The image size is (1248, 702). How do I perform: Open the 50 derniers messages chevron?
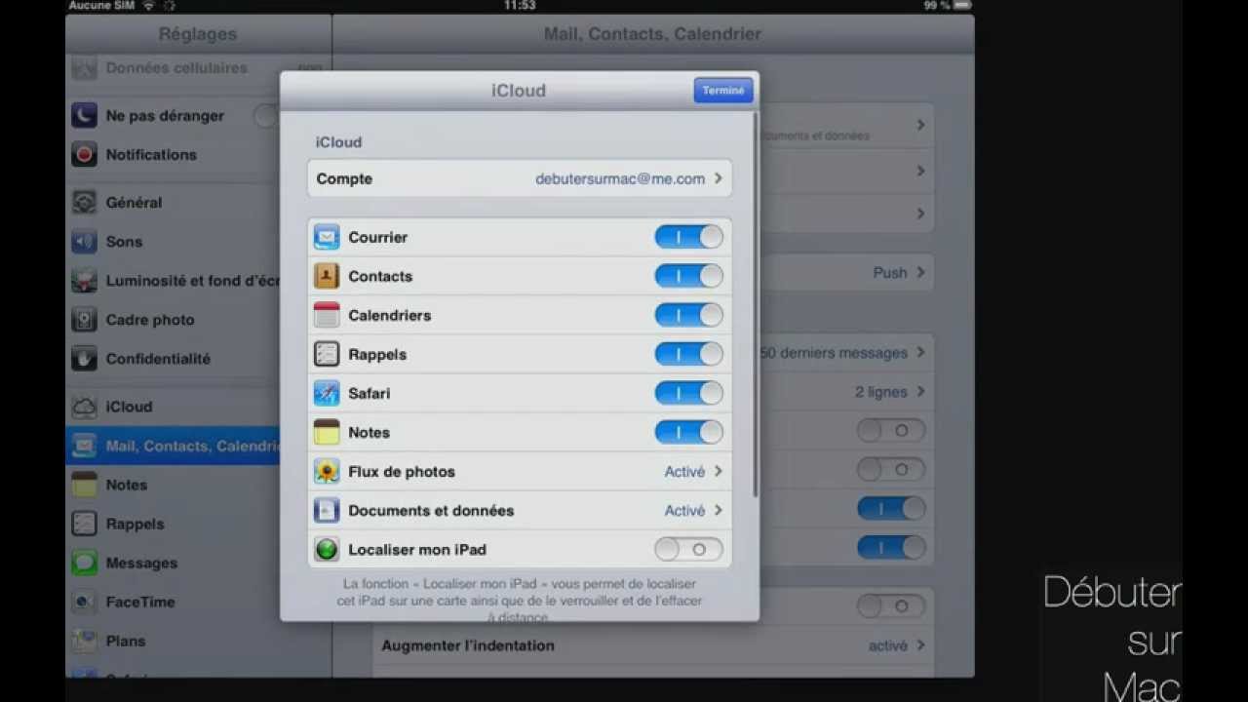pyautogui.click(x=920, y=352)
